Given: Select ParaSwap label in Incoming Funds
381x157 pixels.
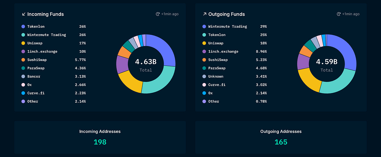Looking at the screenshot, I should [x=36, y=68].
